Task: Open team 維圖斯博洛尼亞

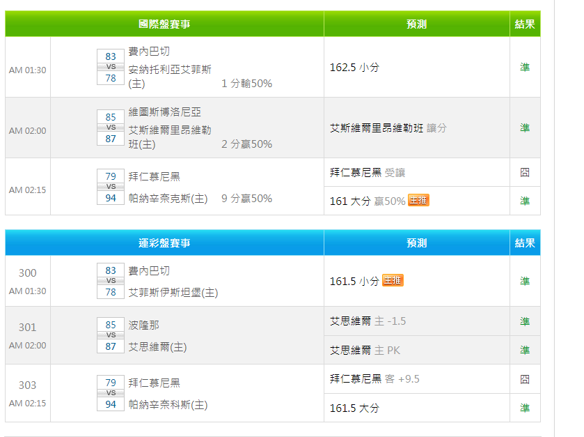Action: click(x=165, y=112)
